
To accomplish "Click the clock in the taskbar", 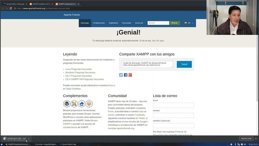I will click(253, 144).
